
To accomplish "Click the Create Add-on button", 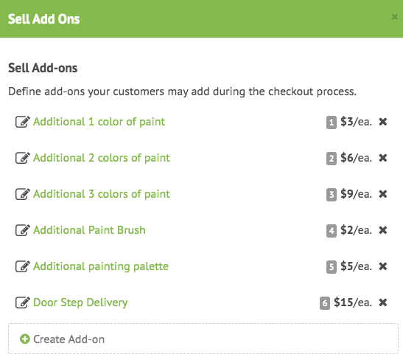I will click(x=203, y=339).
